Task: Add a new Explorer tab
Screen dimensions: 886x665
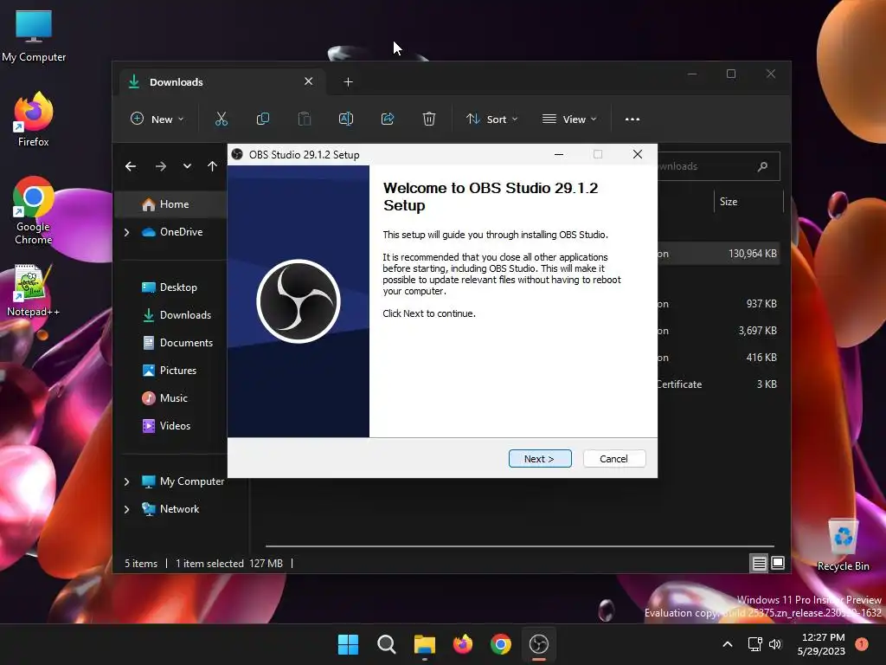Action: click(348, 82)
